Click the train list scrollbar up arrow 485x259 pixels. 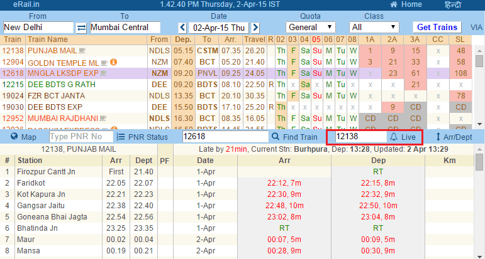coord(479,51)
